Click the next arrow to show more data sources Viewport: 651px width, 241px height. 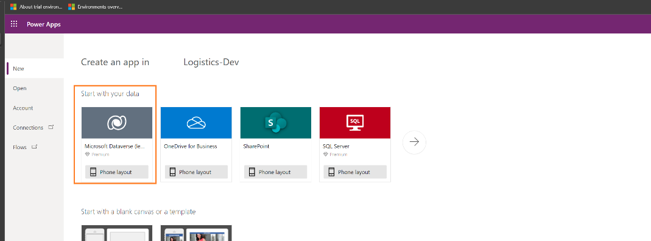pos(414,142)
